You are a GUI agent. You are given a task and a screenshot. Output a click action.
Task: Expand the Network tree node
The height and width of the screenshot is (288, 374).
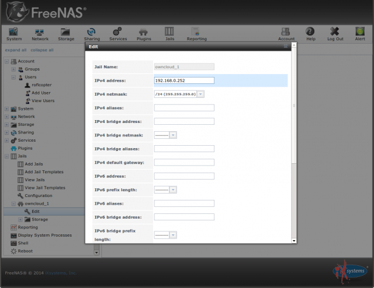[x=6, y=117]
